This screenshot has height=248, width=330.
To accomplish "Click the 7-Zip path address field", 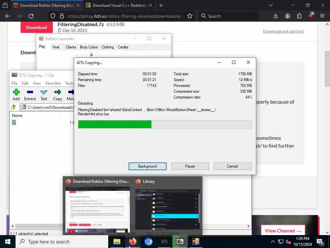I will [x=47, y=107].
